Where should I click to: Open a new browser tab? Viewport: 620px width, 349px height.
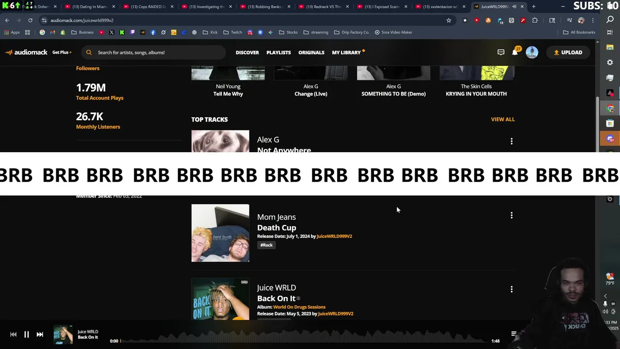pos(534,7)
